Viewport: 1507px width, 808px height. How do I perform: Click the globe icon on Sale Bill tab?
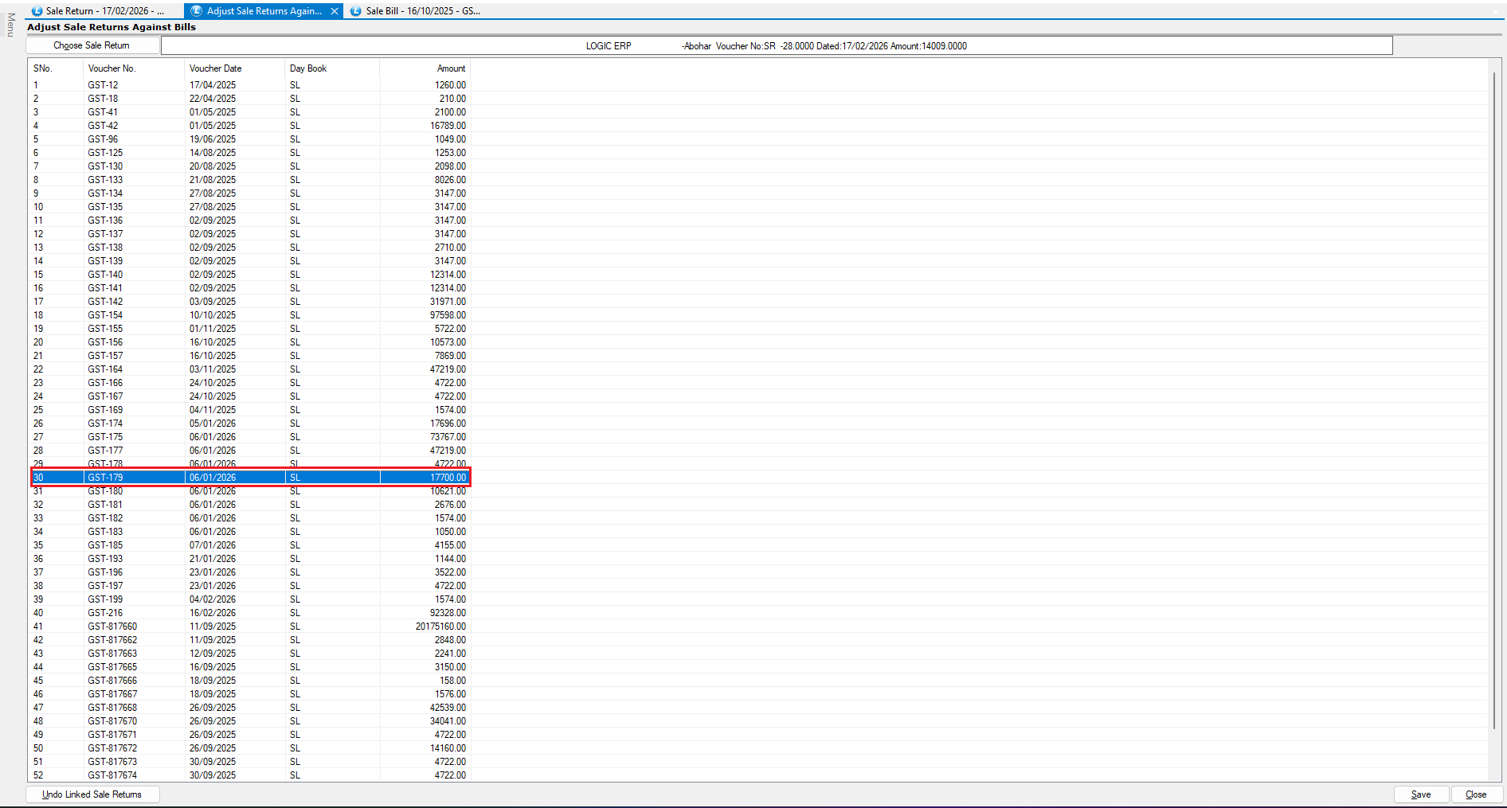coord(356,11)
